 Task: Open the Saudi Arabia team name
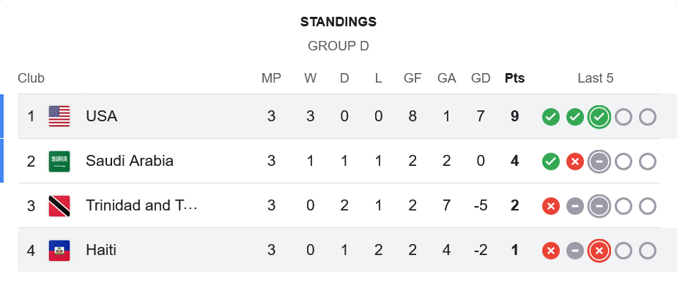pos(130,161)
